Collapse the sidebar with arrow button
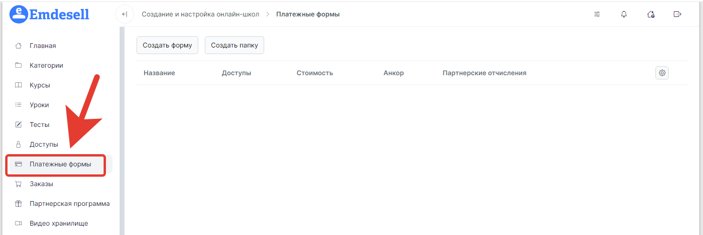Image resolution: width=703 pixels, height=235 pixels. click(124, 14)
